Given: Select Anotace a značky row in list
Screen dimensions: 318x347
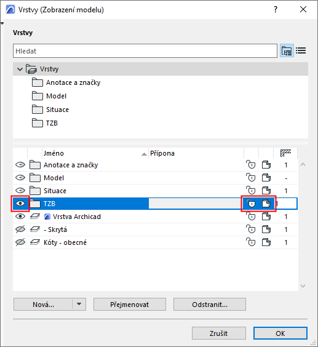Looking at the screenshot, I should (156, 165).
